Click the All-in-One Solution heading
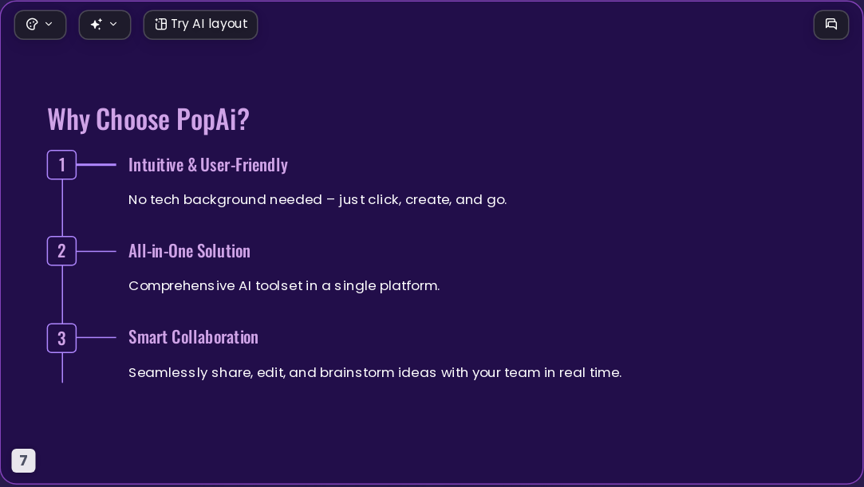Screen dimensions: 864x487 189,252
